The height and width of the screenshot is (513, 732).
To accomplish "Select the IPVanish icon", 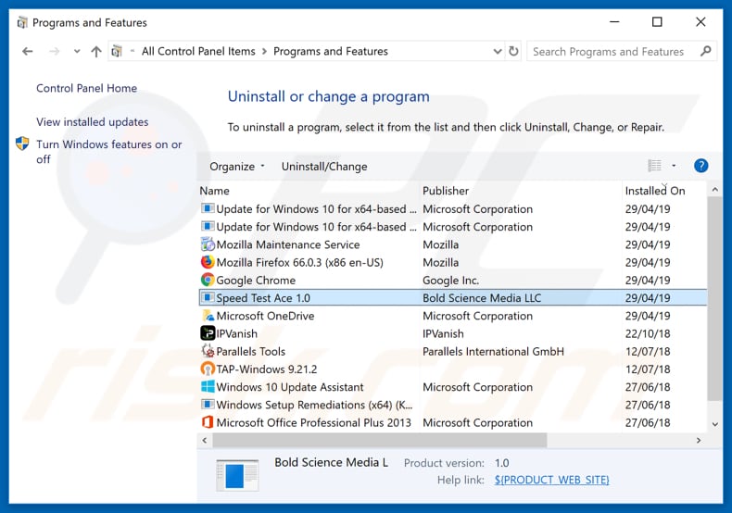I will (208, 333).
